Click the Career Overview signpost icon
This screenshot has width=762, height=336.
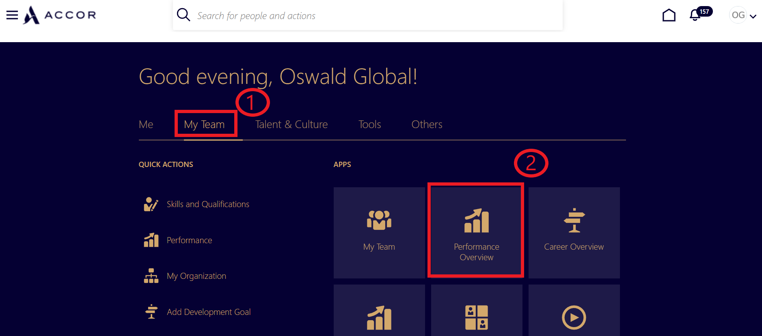tap(574, 220)
